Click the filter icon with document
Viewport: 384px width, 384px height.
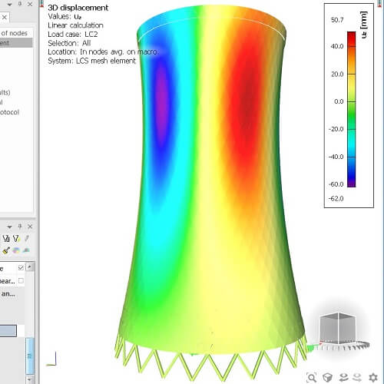6,239
